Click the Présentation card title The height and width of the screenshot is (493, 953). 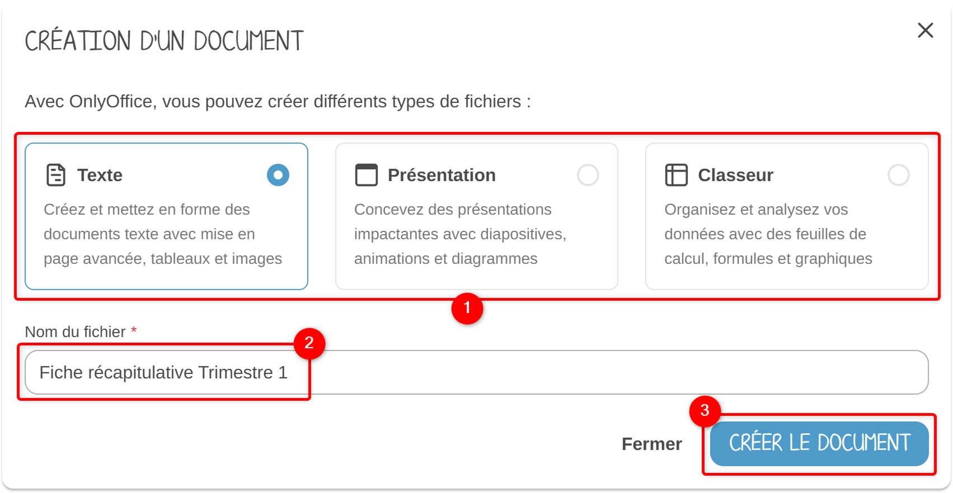tap(442, 175)
